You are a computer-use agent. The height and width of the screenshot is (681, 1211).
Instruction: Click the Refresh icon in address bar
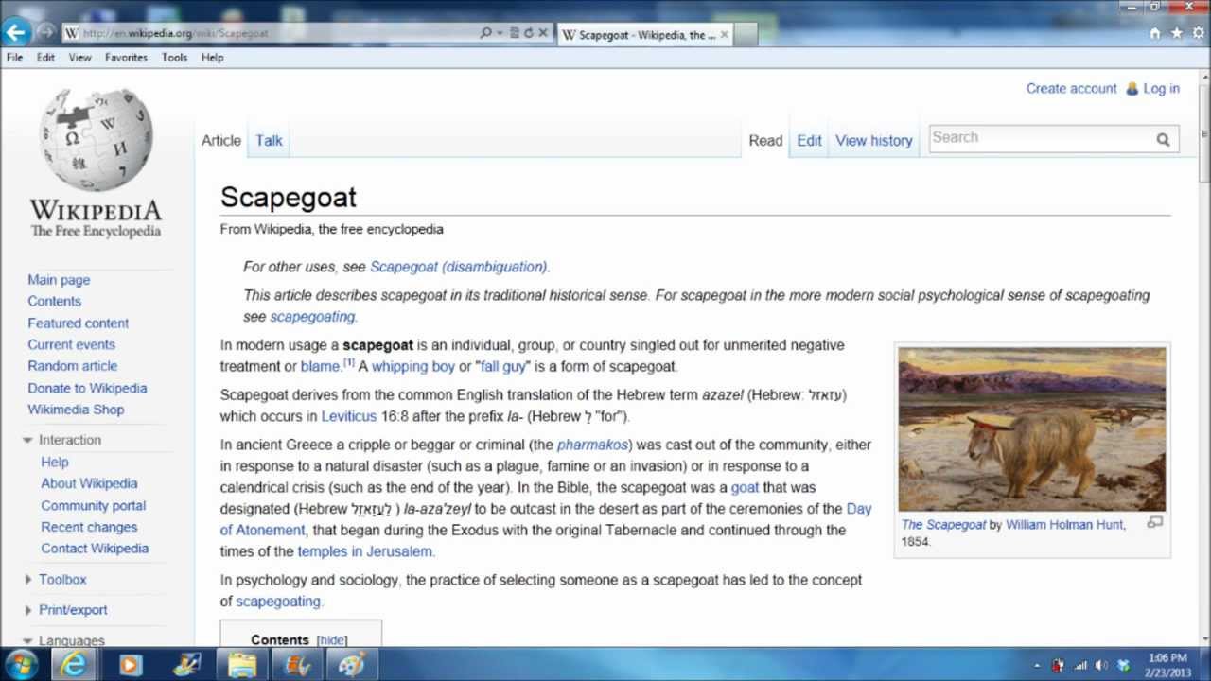[528, 33]
